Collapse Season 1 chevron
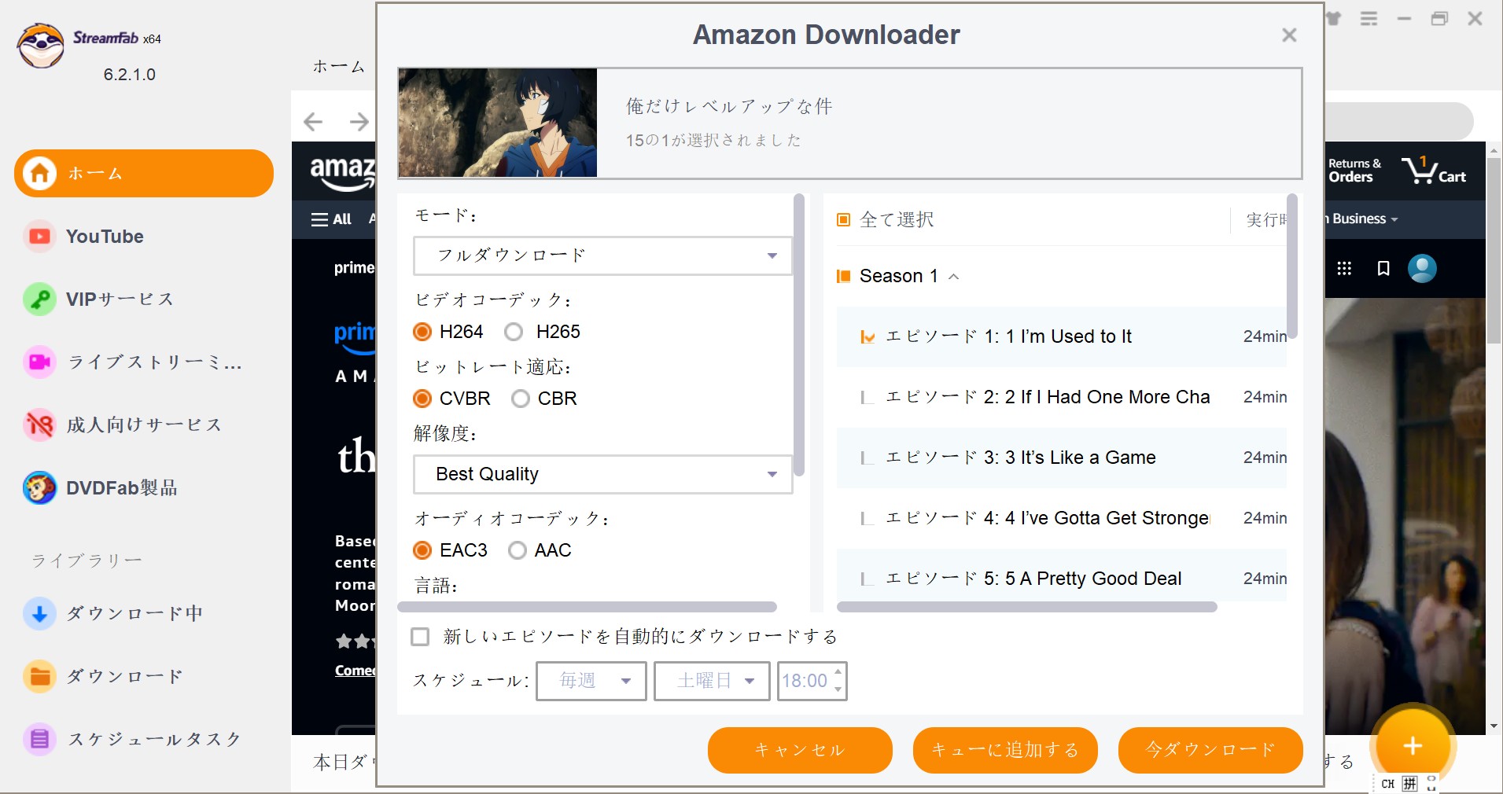 pos(954,277)
